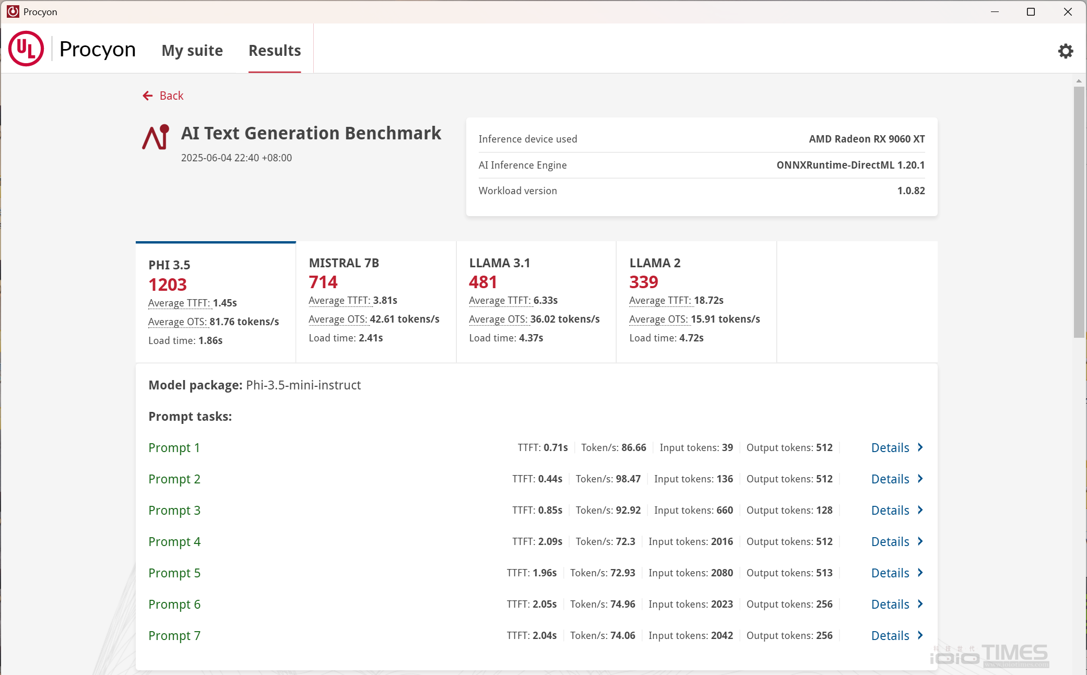Viewport: 1087px width, 675px height.
Task: Maximize the Procyon window
Action: 1031,11
